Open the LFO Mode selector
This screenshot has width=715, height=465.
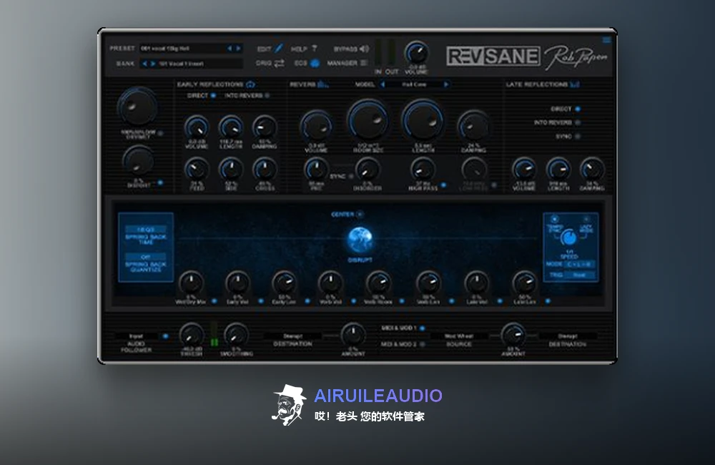point(580,264)
